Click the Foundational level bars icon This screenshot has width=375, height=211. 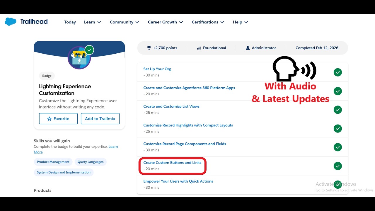[x=199, y=48]
